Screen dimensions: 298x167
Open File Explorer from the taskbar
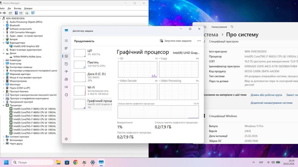[58, 162]
